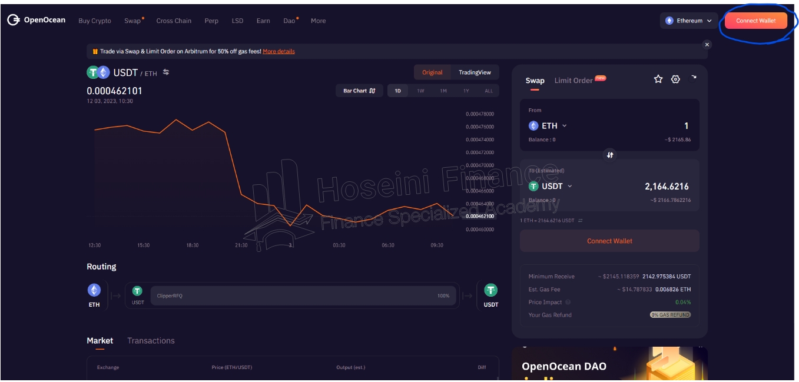The height and width of the screenshot is (382, 799).
Task: Switch to the Limit Order tab
Action: pos(573,81)
